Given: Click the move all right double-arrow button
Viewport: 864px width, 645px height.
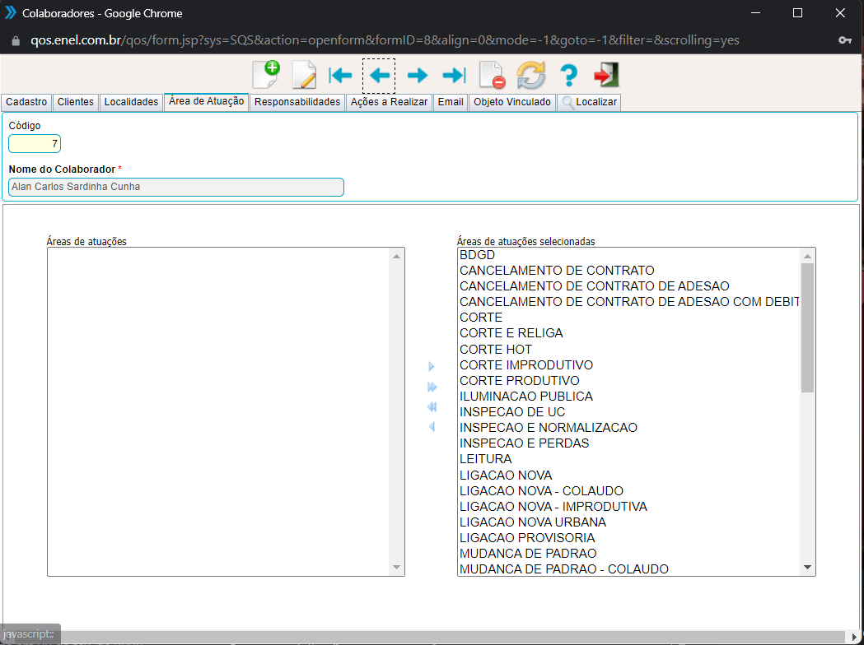Looking at the screenshot, I should pyautogui.click(x=432, y=387).
